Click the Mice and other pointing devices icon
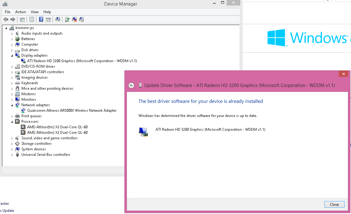The image size is (351, 214). click(x=17, y=88)
